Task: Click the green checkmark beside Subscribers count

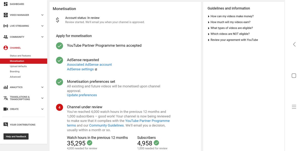Action: click(x=156, y=143)
